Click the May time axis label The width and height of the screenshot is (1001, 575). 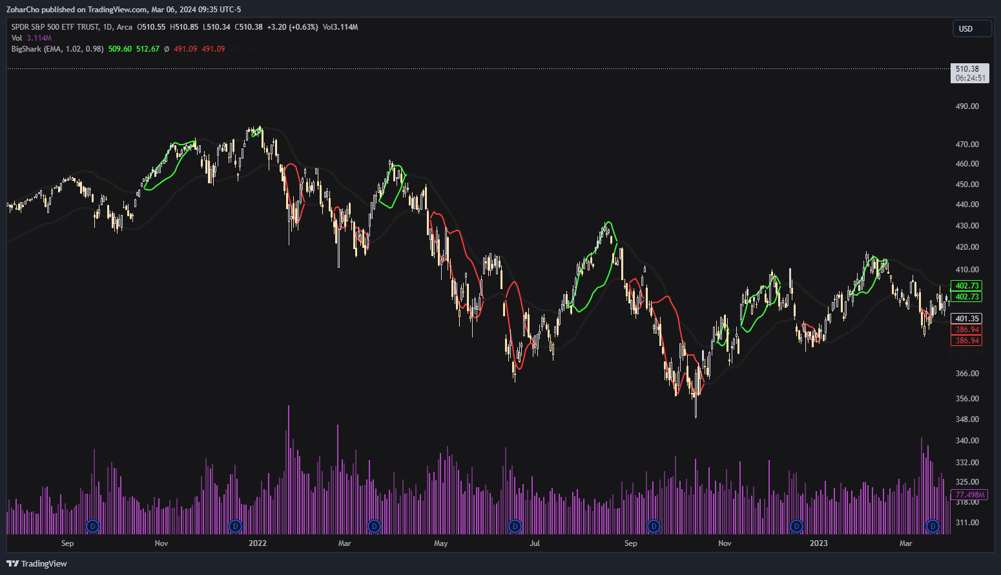(x=441, y=543)
